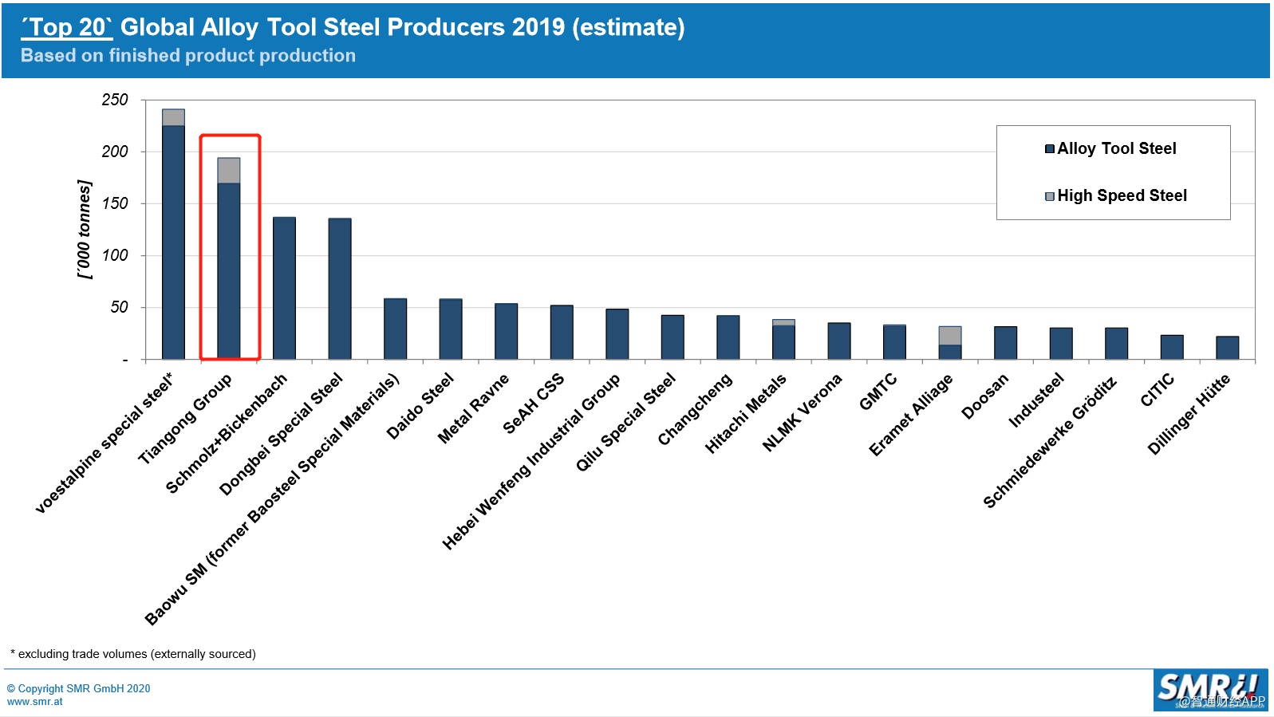Click the 'Tiangong Group' axis label
This screenshot has height=717, width=1274.
185,419
